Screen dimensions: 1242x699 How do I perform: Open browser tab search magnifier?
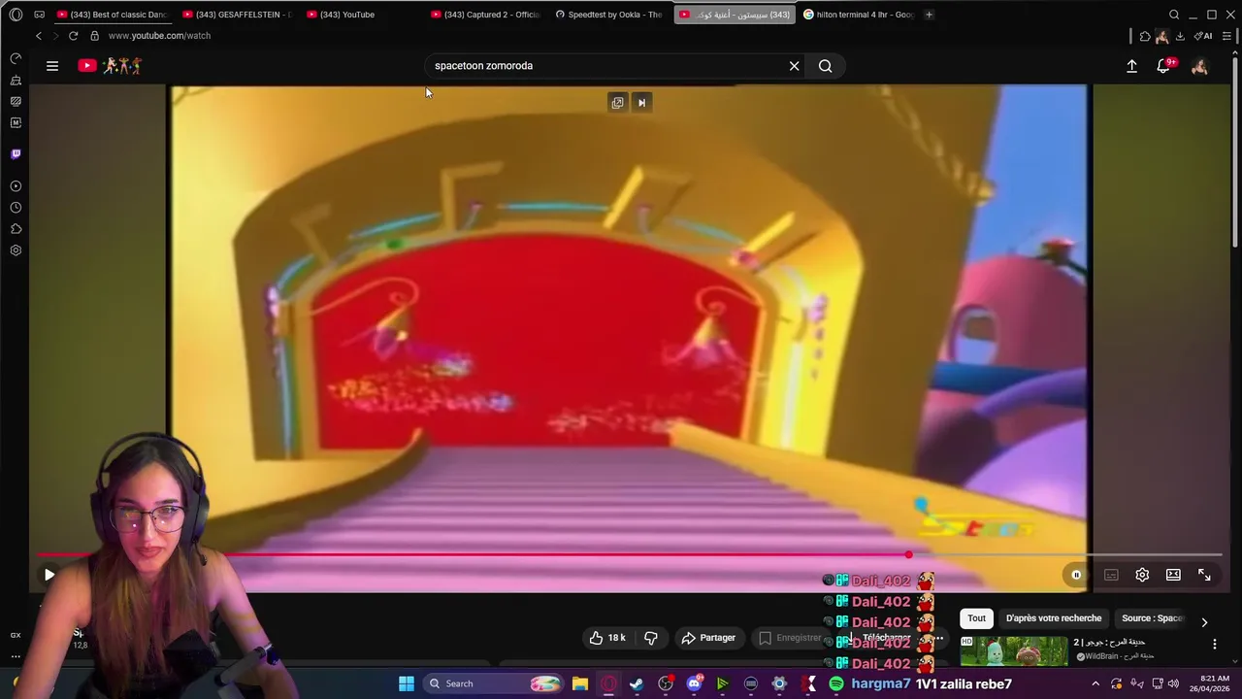(x=1174, y=15)
